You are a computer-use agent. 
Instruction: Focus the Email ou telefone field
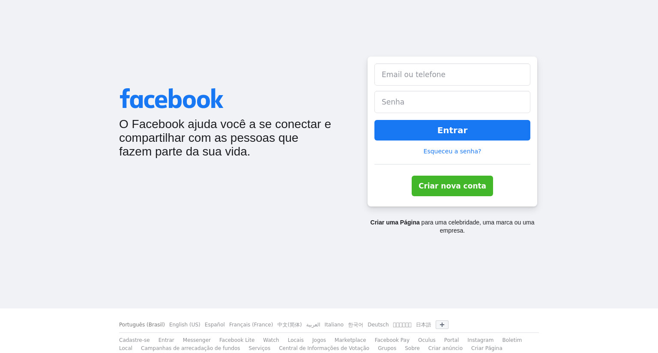(x=452, y=75)
